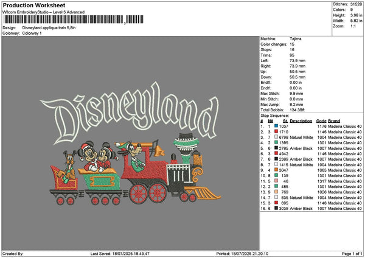This screenshot has height=258, width=365.
Task: Click thread code '1065' in stop row 9
Action: tap(322, 170)
